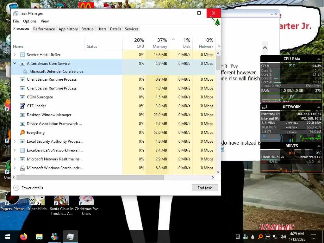This screenshot has height=243, width=324.
Task: Click the Service Host: UtcSvc process icon
Action: click(22, 55)
